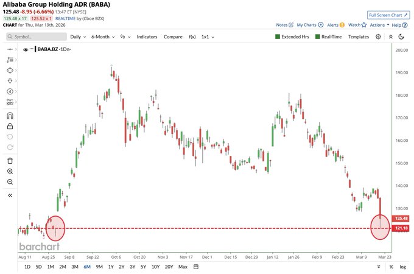
Task: Select the 3Y time range
Action: click(132, 267)
